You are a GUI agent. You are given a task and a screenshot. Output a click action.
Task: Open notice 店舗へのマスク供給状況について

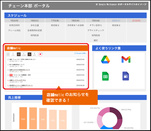point(20,70)
